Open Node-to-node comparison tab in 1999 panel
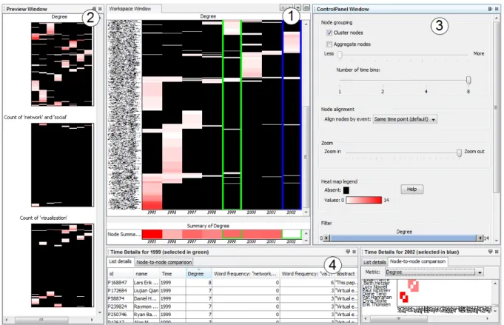 click(164, 262)
